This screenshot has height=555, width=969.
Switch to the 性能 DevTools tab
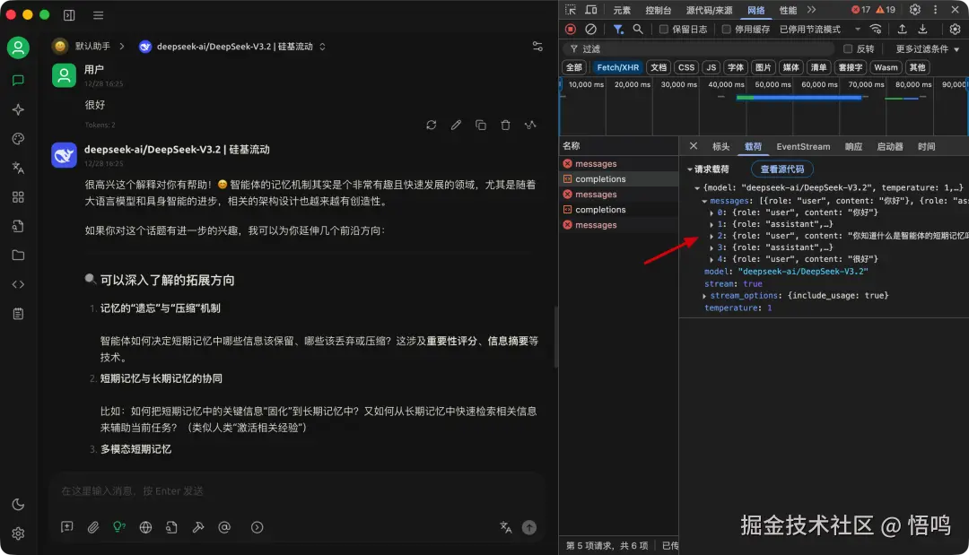click(788, 10)
